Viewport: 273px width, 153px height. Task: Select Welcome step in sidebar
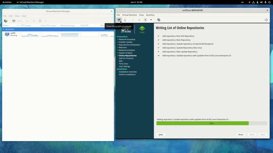coord(123,48)
